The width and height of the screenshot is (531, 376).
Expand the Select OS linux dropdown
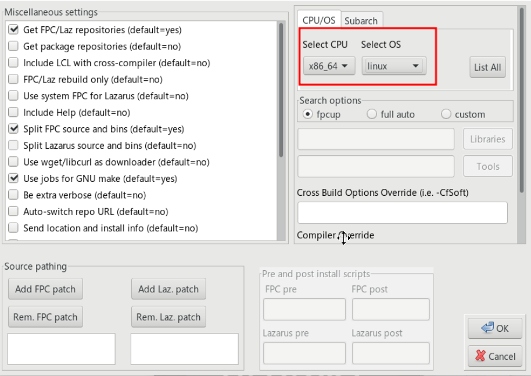(x=393, y=66)
